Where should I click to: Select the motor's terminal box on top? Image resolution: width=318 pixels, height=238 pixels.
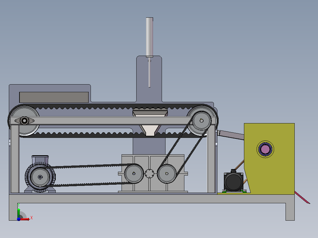[x=40, y=160]
